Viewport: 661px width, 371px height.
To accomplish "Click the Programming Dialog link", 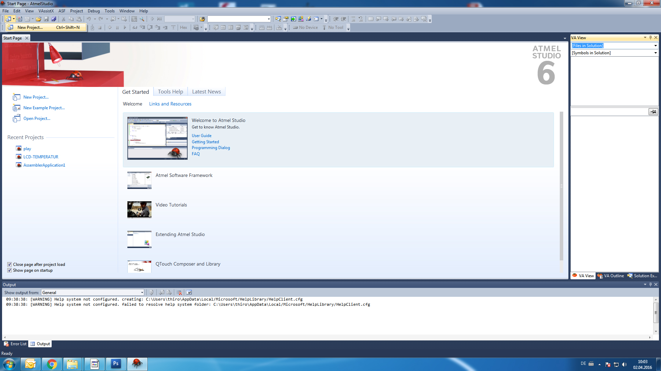I will pyautogui.click(x=211, y=148).
